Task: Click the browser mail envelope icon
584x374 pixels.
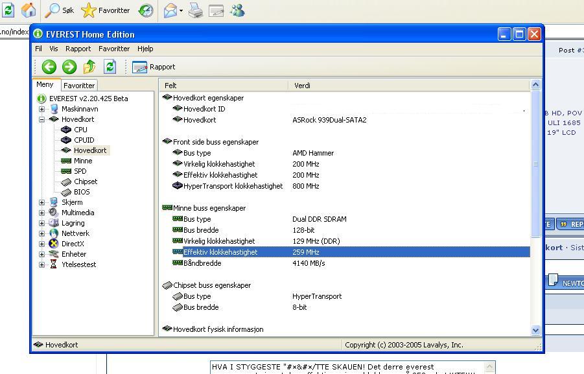Action: [x=170, y=10]
